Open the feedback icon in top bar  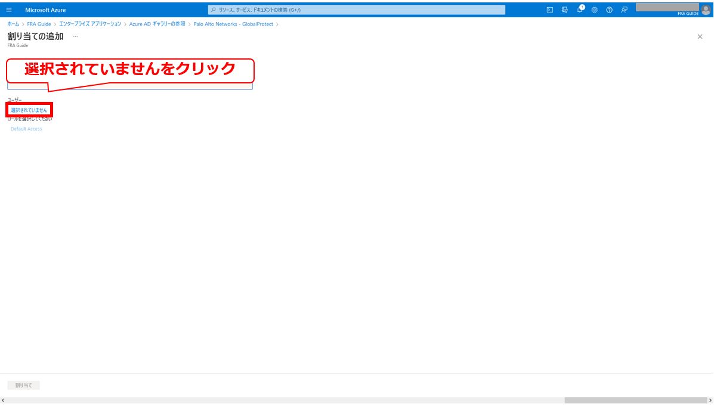click(625, 10)
